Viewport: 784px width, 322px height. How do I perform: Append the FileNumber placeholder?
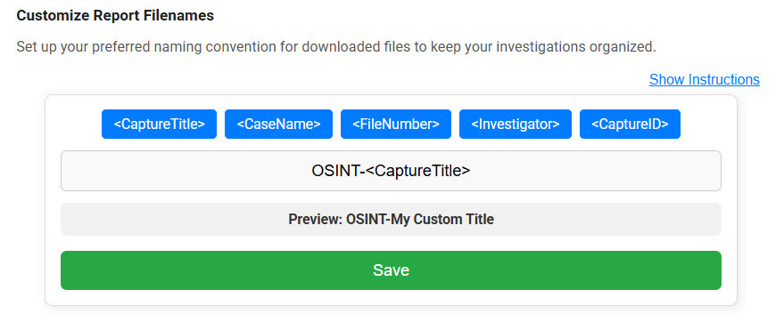pyautogui.click(x=396, y=125)
